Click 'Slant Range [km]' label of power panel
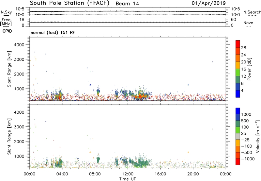Screen dimensions: 261x181 9,69
